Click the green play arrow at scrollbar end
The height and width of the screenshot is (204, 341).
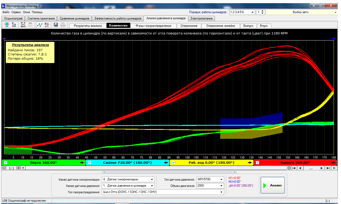[x=334, y=168]
